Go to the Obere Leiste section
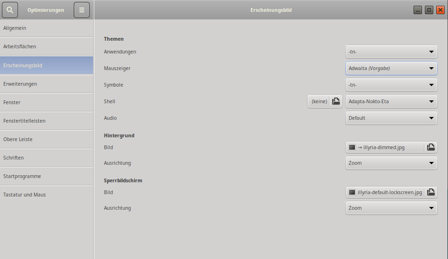This screenshot has height=259, width=448. point(46,139)
